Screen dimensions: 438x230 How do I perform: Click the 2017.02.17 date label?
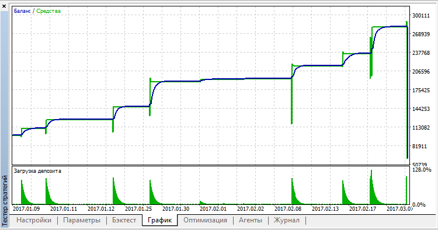(363, 208)
